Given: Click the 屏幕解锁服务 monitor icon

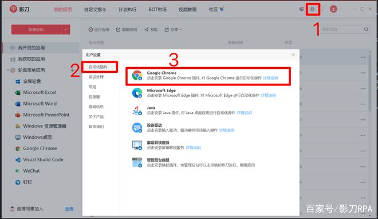Looking at the screenshot, I should coord(137,145).
